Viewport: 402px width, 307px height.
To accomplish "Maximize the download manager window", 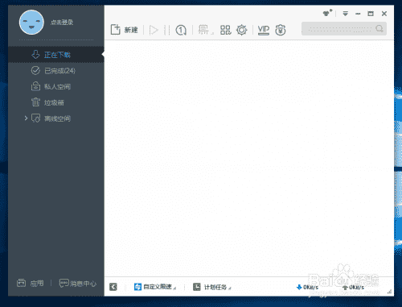I will pyautogui.click(x=371, y=14).
